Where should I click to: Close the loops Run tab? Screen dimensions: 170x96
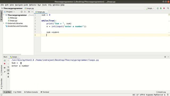(18, 57)
